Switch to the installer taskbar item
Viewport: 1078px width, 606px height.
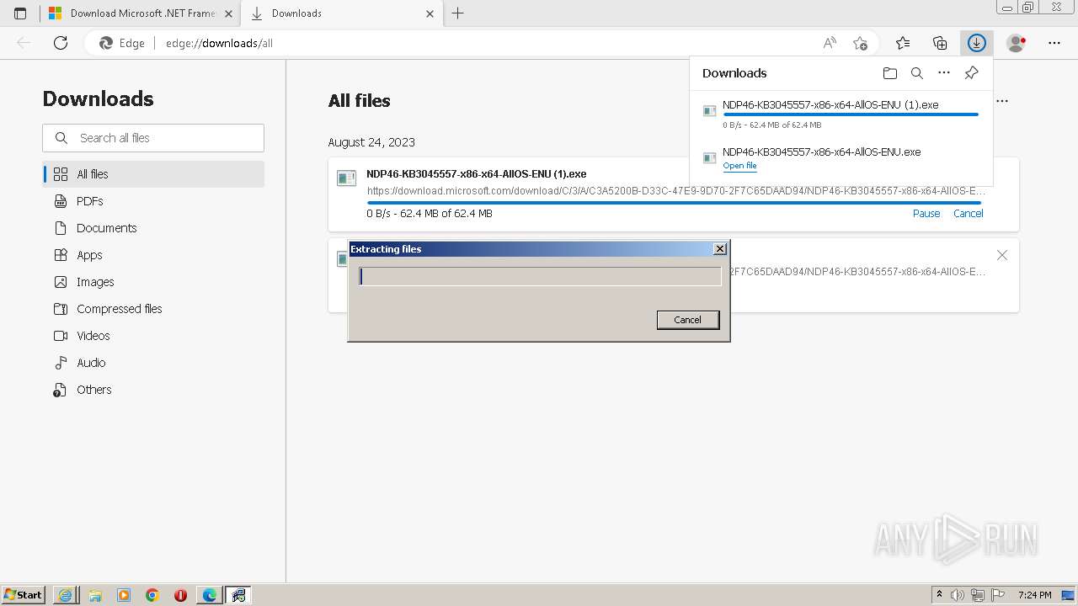(238, 595)
